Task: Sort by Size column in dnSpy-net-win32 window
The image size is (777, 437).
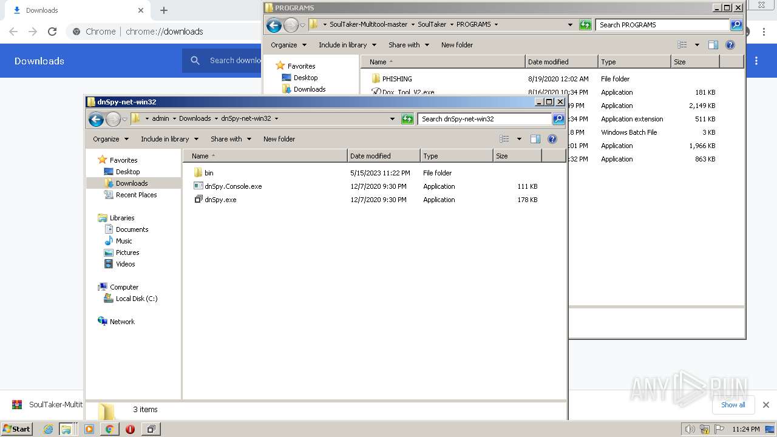Action: click(517, 156)
